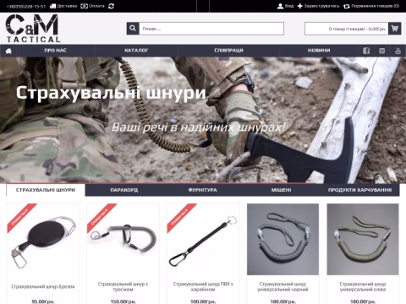Click title Страхувальний шнур брелок
Image resolution: width=406 pixels, height=304 pixels.
(x=43, y=286)
